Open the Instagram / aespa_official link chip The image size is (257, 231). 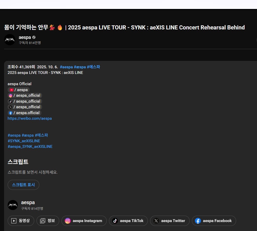coord(25,95)
